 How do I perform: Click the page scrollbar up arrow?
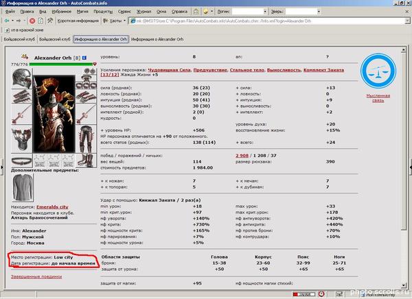point(404,50)
